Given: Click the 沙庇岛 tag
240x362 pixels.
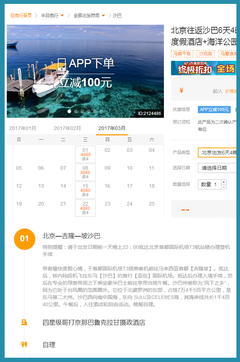Looking at the screenshot, I should [x=205, y=54].
